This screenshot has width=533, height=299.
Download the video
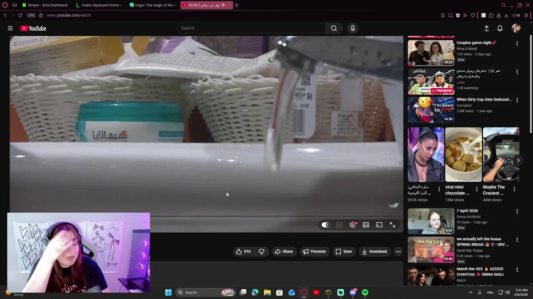[374, 251]
